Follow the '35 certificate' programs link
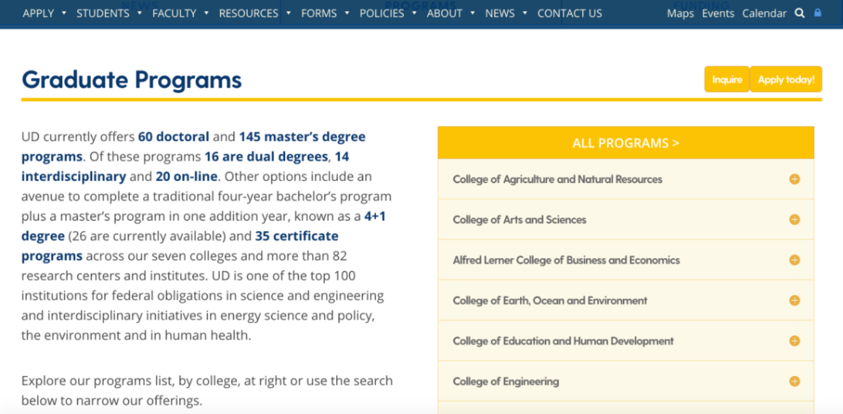This screenshot has height=414, width=843. coord(297,236)
